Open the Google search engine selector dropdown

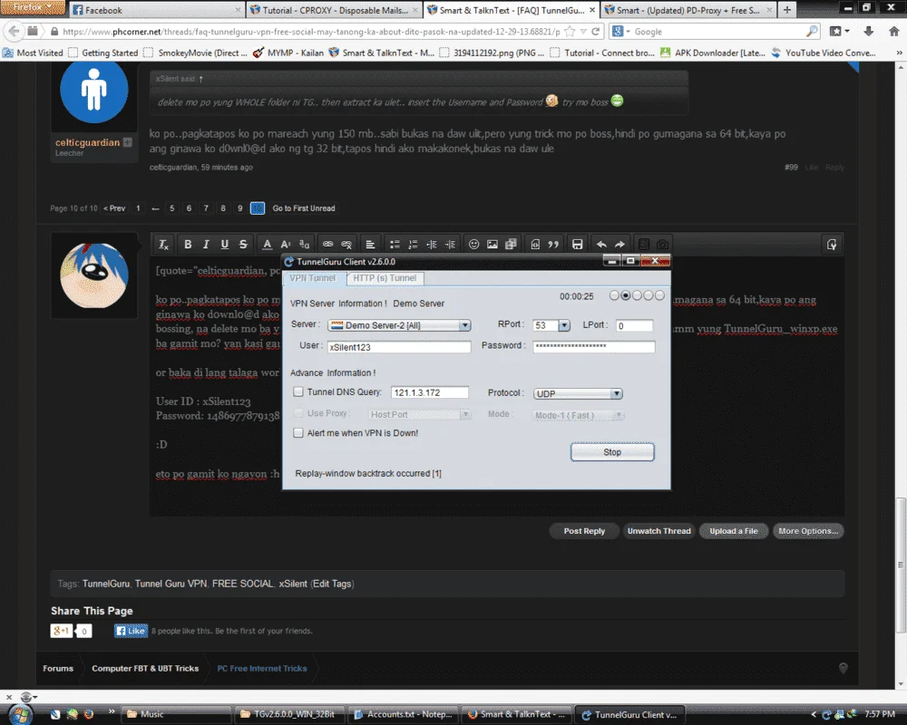(x=620, y=31)
